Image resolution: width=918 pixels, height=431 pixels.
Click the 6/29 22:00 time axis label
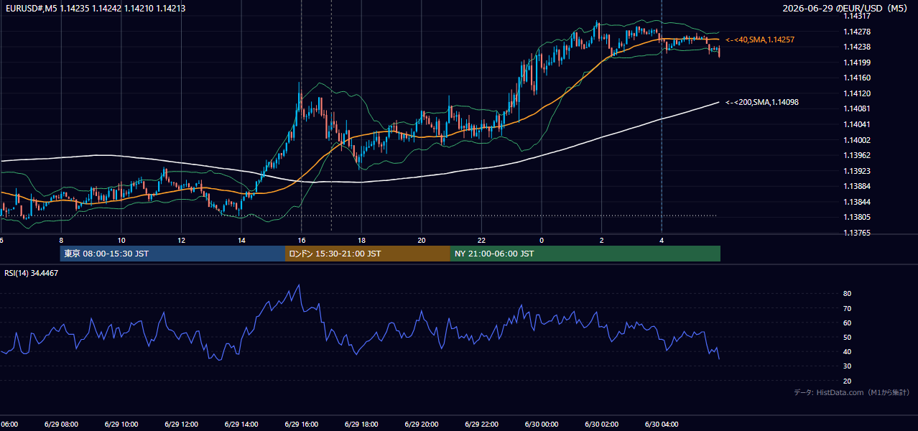pyautogui.click(x=481, y=424)
